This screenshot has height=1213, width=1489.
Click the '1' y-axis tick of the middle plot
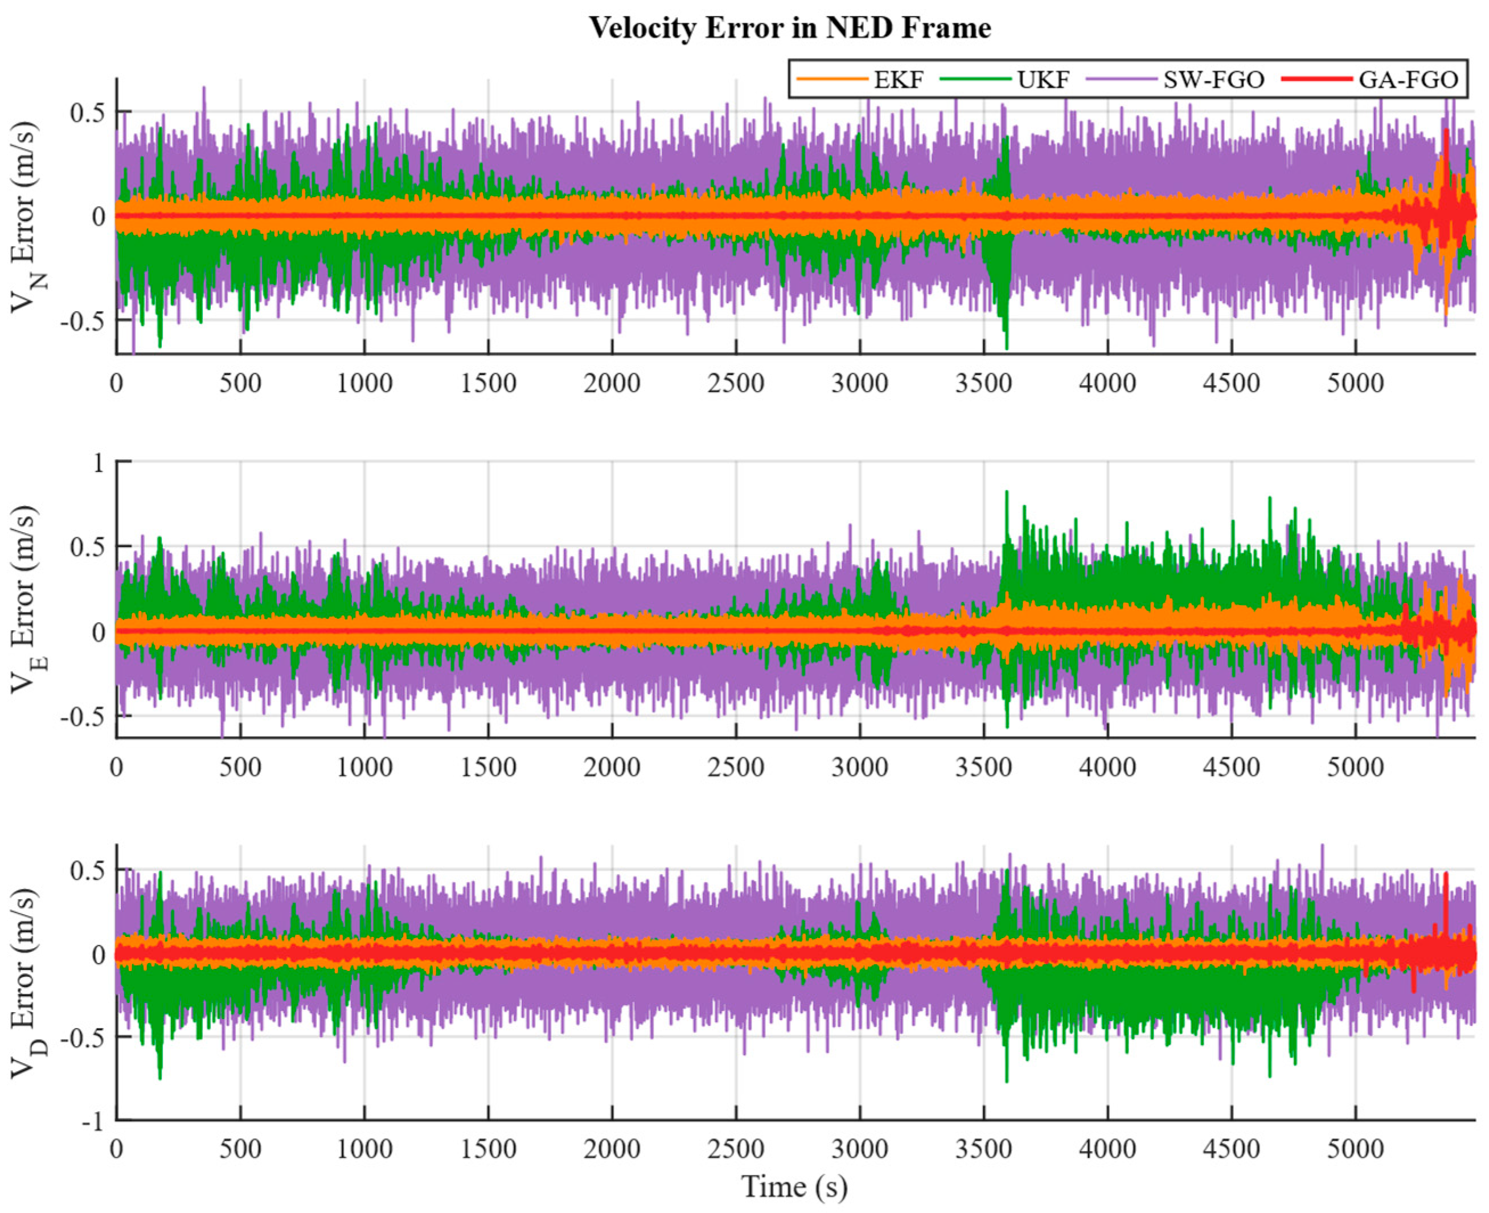pos(98,463)
